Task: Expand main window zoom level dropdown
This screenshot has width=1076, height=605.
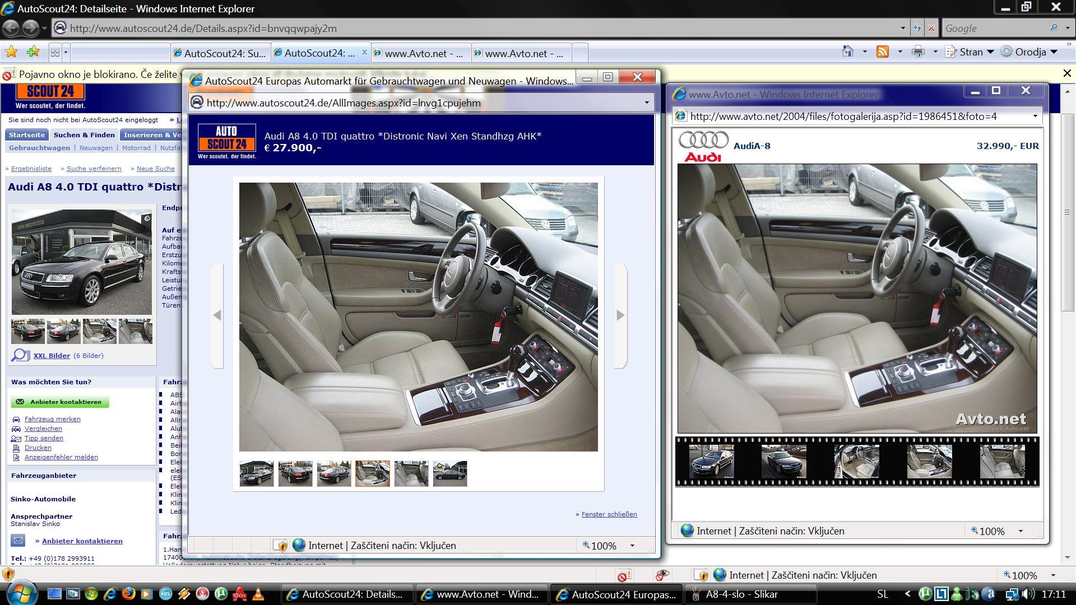Action: pos(1053,575)
